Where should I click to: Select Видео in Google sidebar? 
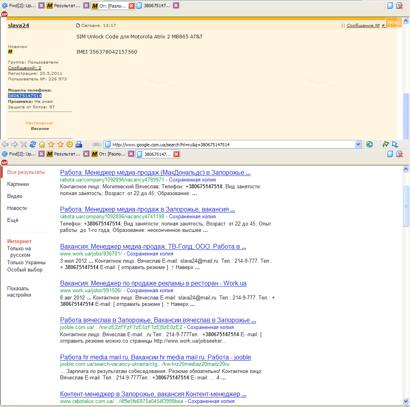pos(15,196)
